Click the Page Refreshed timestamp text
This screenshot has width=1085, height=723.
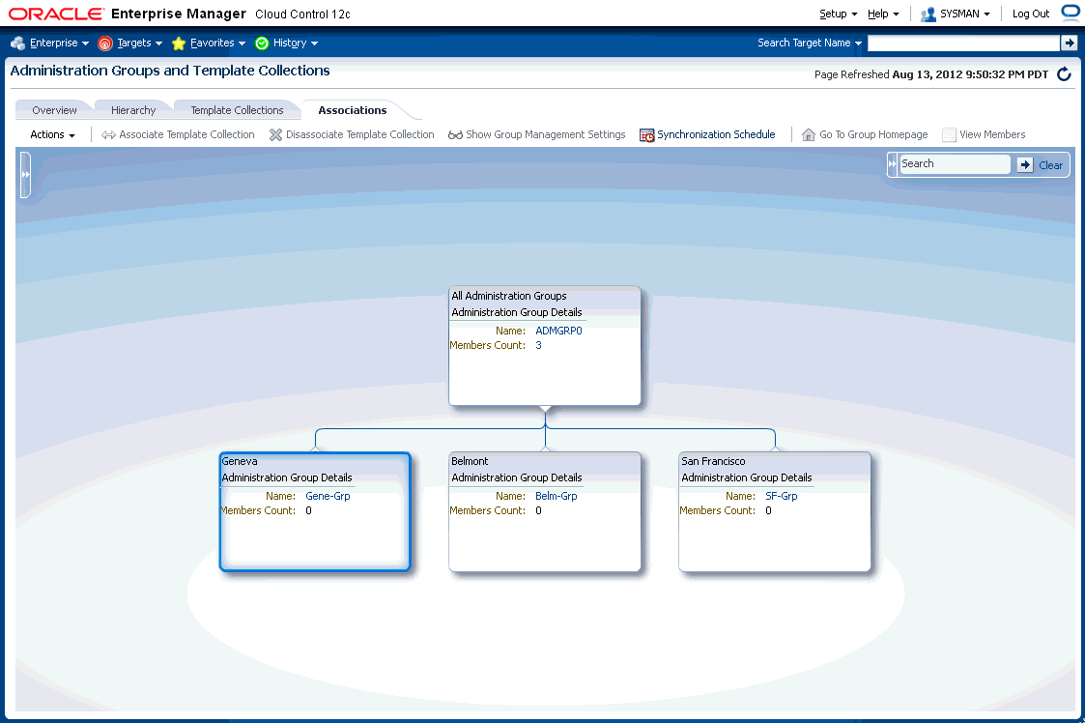930,74
